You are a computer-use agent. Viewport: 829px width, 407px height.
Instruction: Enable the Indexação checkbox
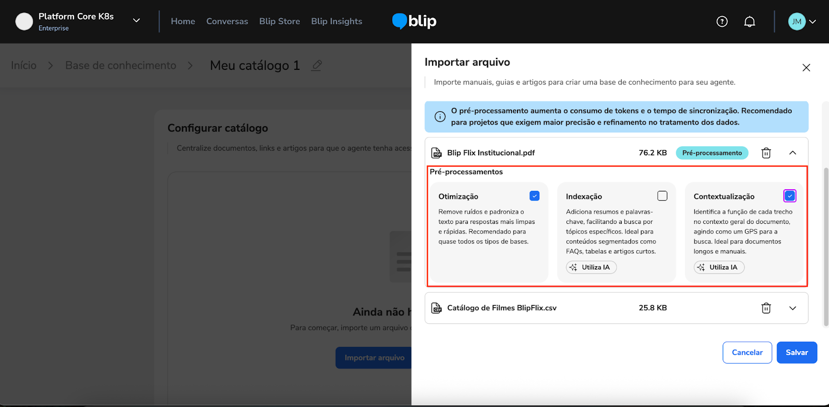(662, 196)
